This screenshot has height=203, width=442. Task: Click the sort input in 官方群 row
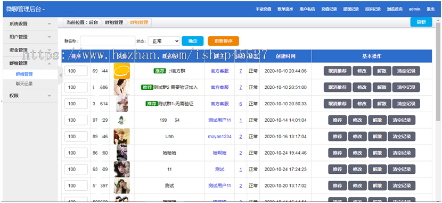click(76, 71)
